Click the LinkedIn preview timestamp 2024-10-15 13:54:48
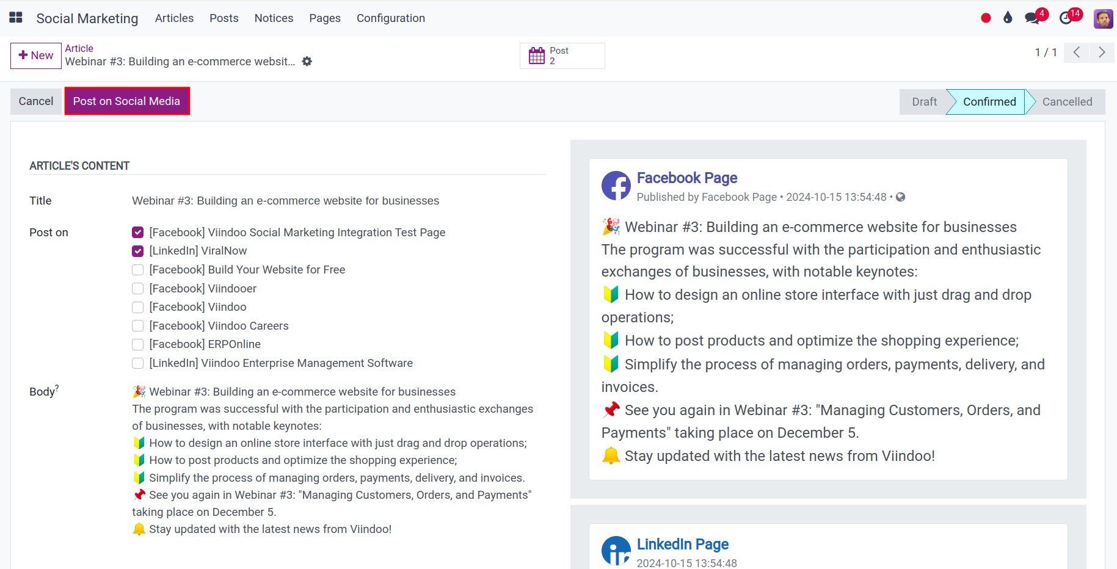Screen dimensions: 1117x569 point(687,563)
